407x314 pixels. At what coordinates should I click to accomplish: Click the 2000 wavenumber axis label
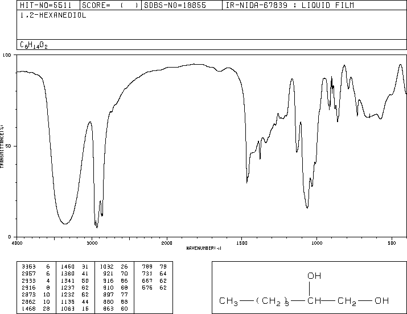[x=167, y=243]
